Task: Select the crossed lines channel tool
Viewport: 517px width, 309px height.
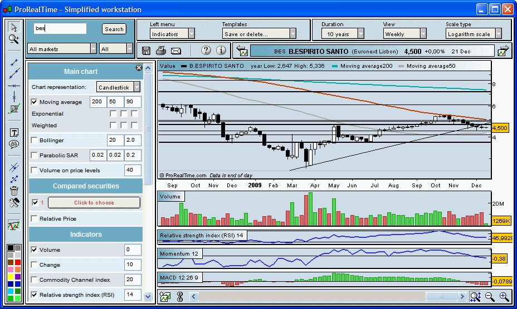Action: click(14, 167)
